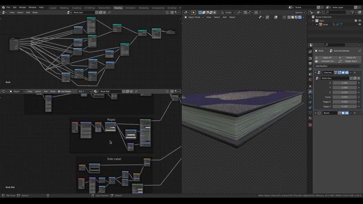
Task: Toggle visibility eye of Book object
Action: (360, 24)
